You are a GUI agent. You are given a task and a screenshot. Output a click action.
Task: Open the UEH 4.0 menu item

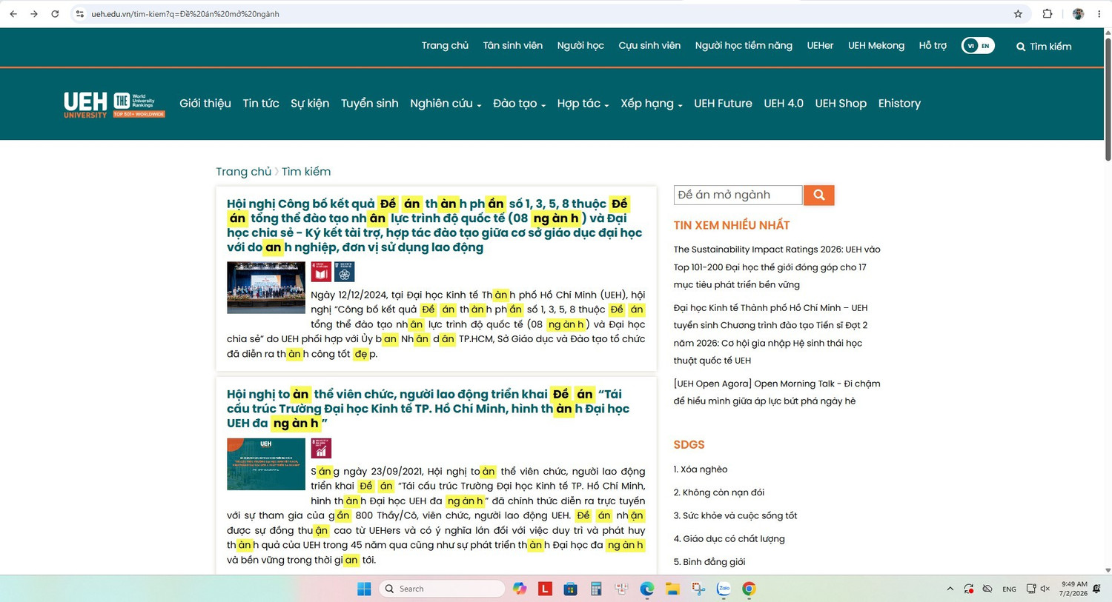pyautogui.click(x=784, y=104)
